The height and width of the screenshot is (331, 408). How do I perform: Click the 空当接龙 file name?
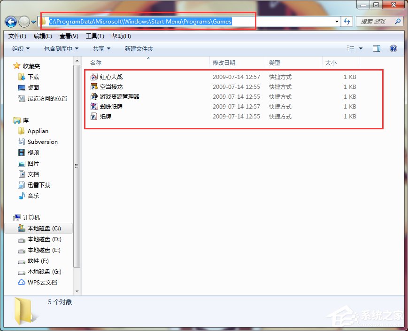pyautogui.click(x=111, y=87)
